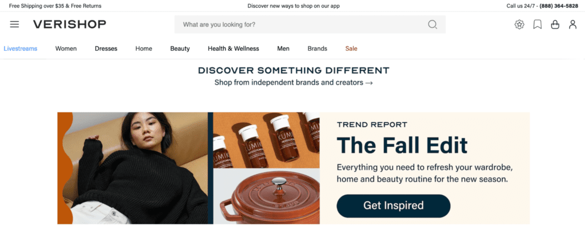This screenshot has height=233, width=585.
Task: Click the search magnifier icon
Action: (x=432, y=25)
